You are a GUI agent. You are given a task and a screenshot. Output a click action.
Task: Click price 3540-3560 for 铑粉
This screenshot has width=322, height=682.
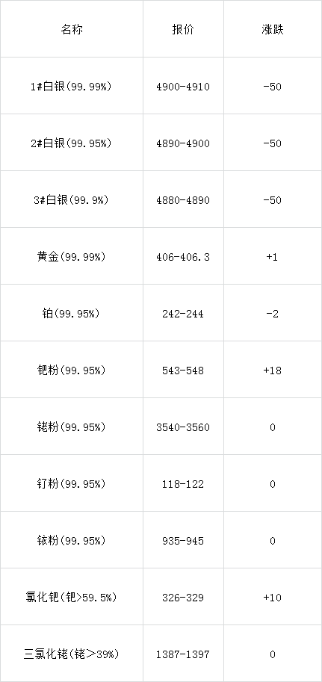pos(183,427)
